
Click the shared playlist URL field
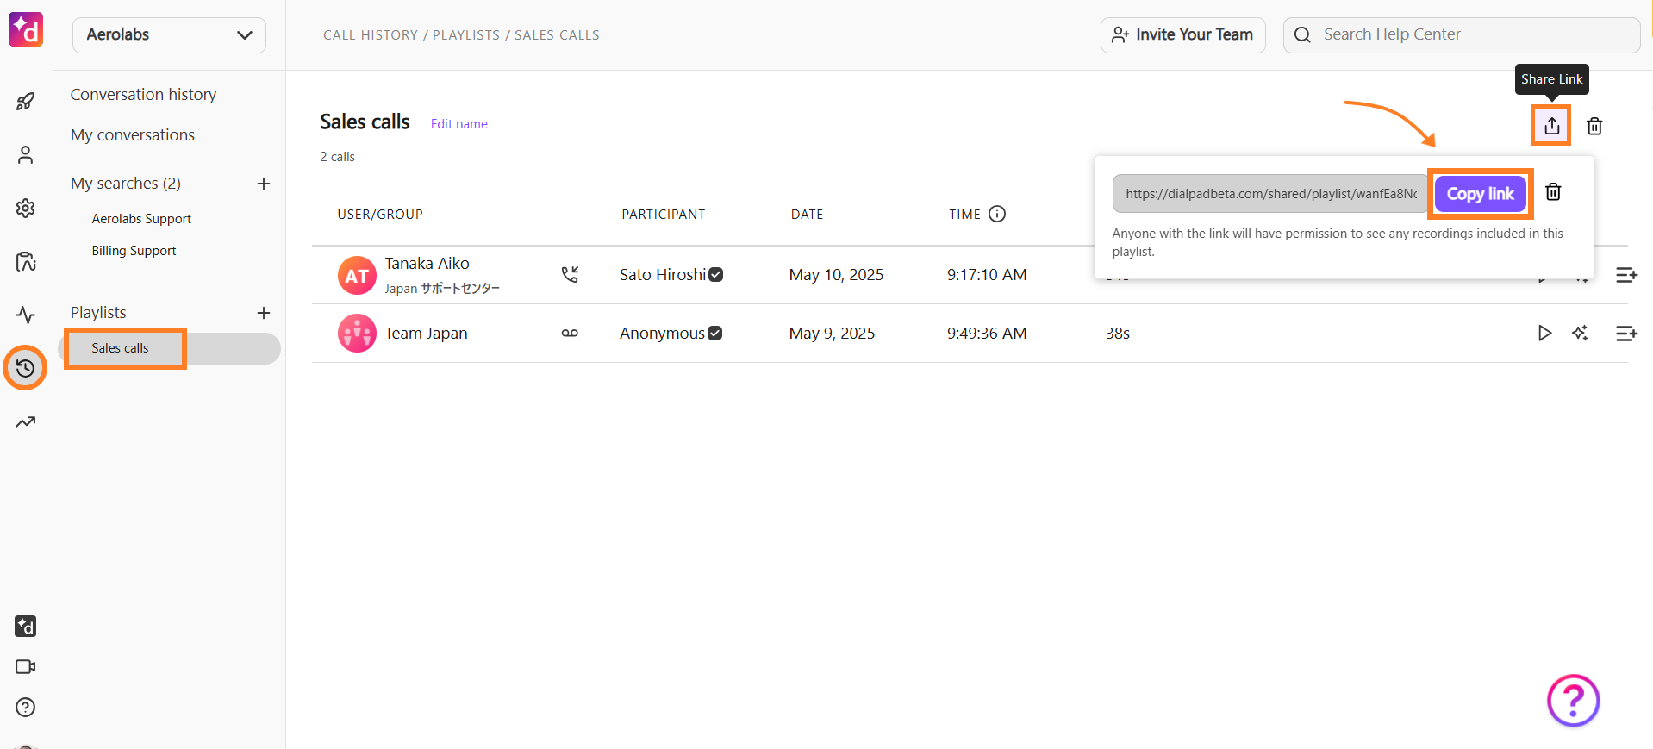(1270, 194)
